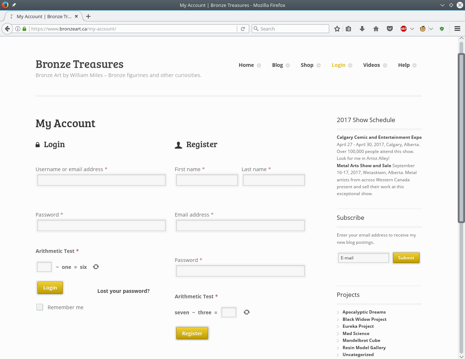Click the Subscribe E-mail input field
The image size is (465, 359).
point(363,258)
